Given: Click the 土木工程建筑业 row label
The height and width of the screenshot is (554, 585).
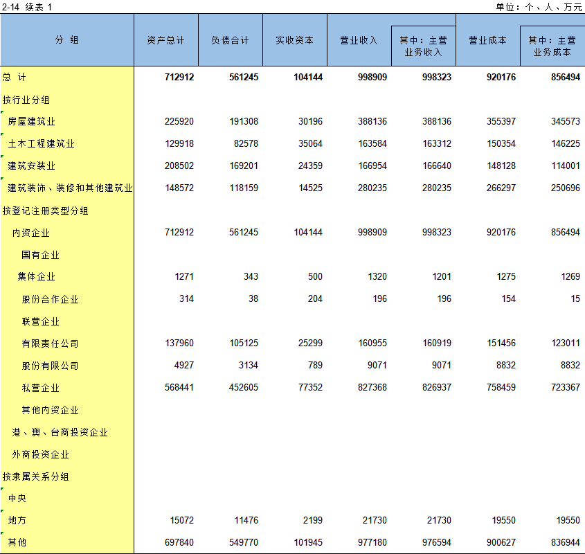Looking at the screenshot, I should 41,144.
